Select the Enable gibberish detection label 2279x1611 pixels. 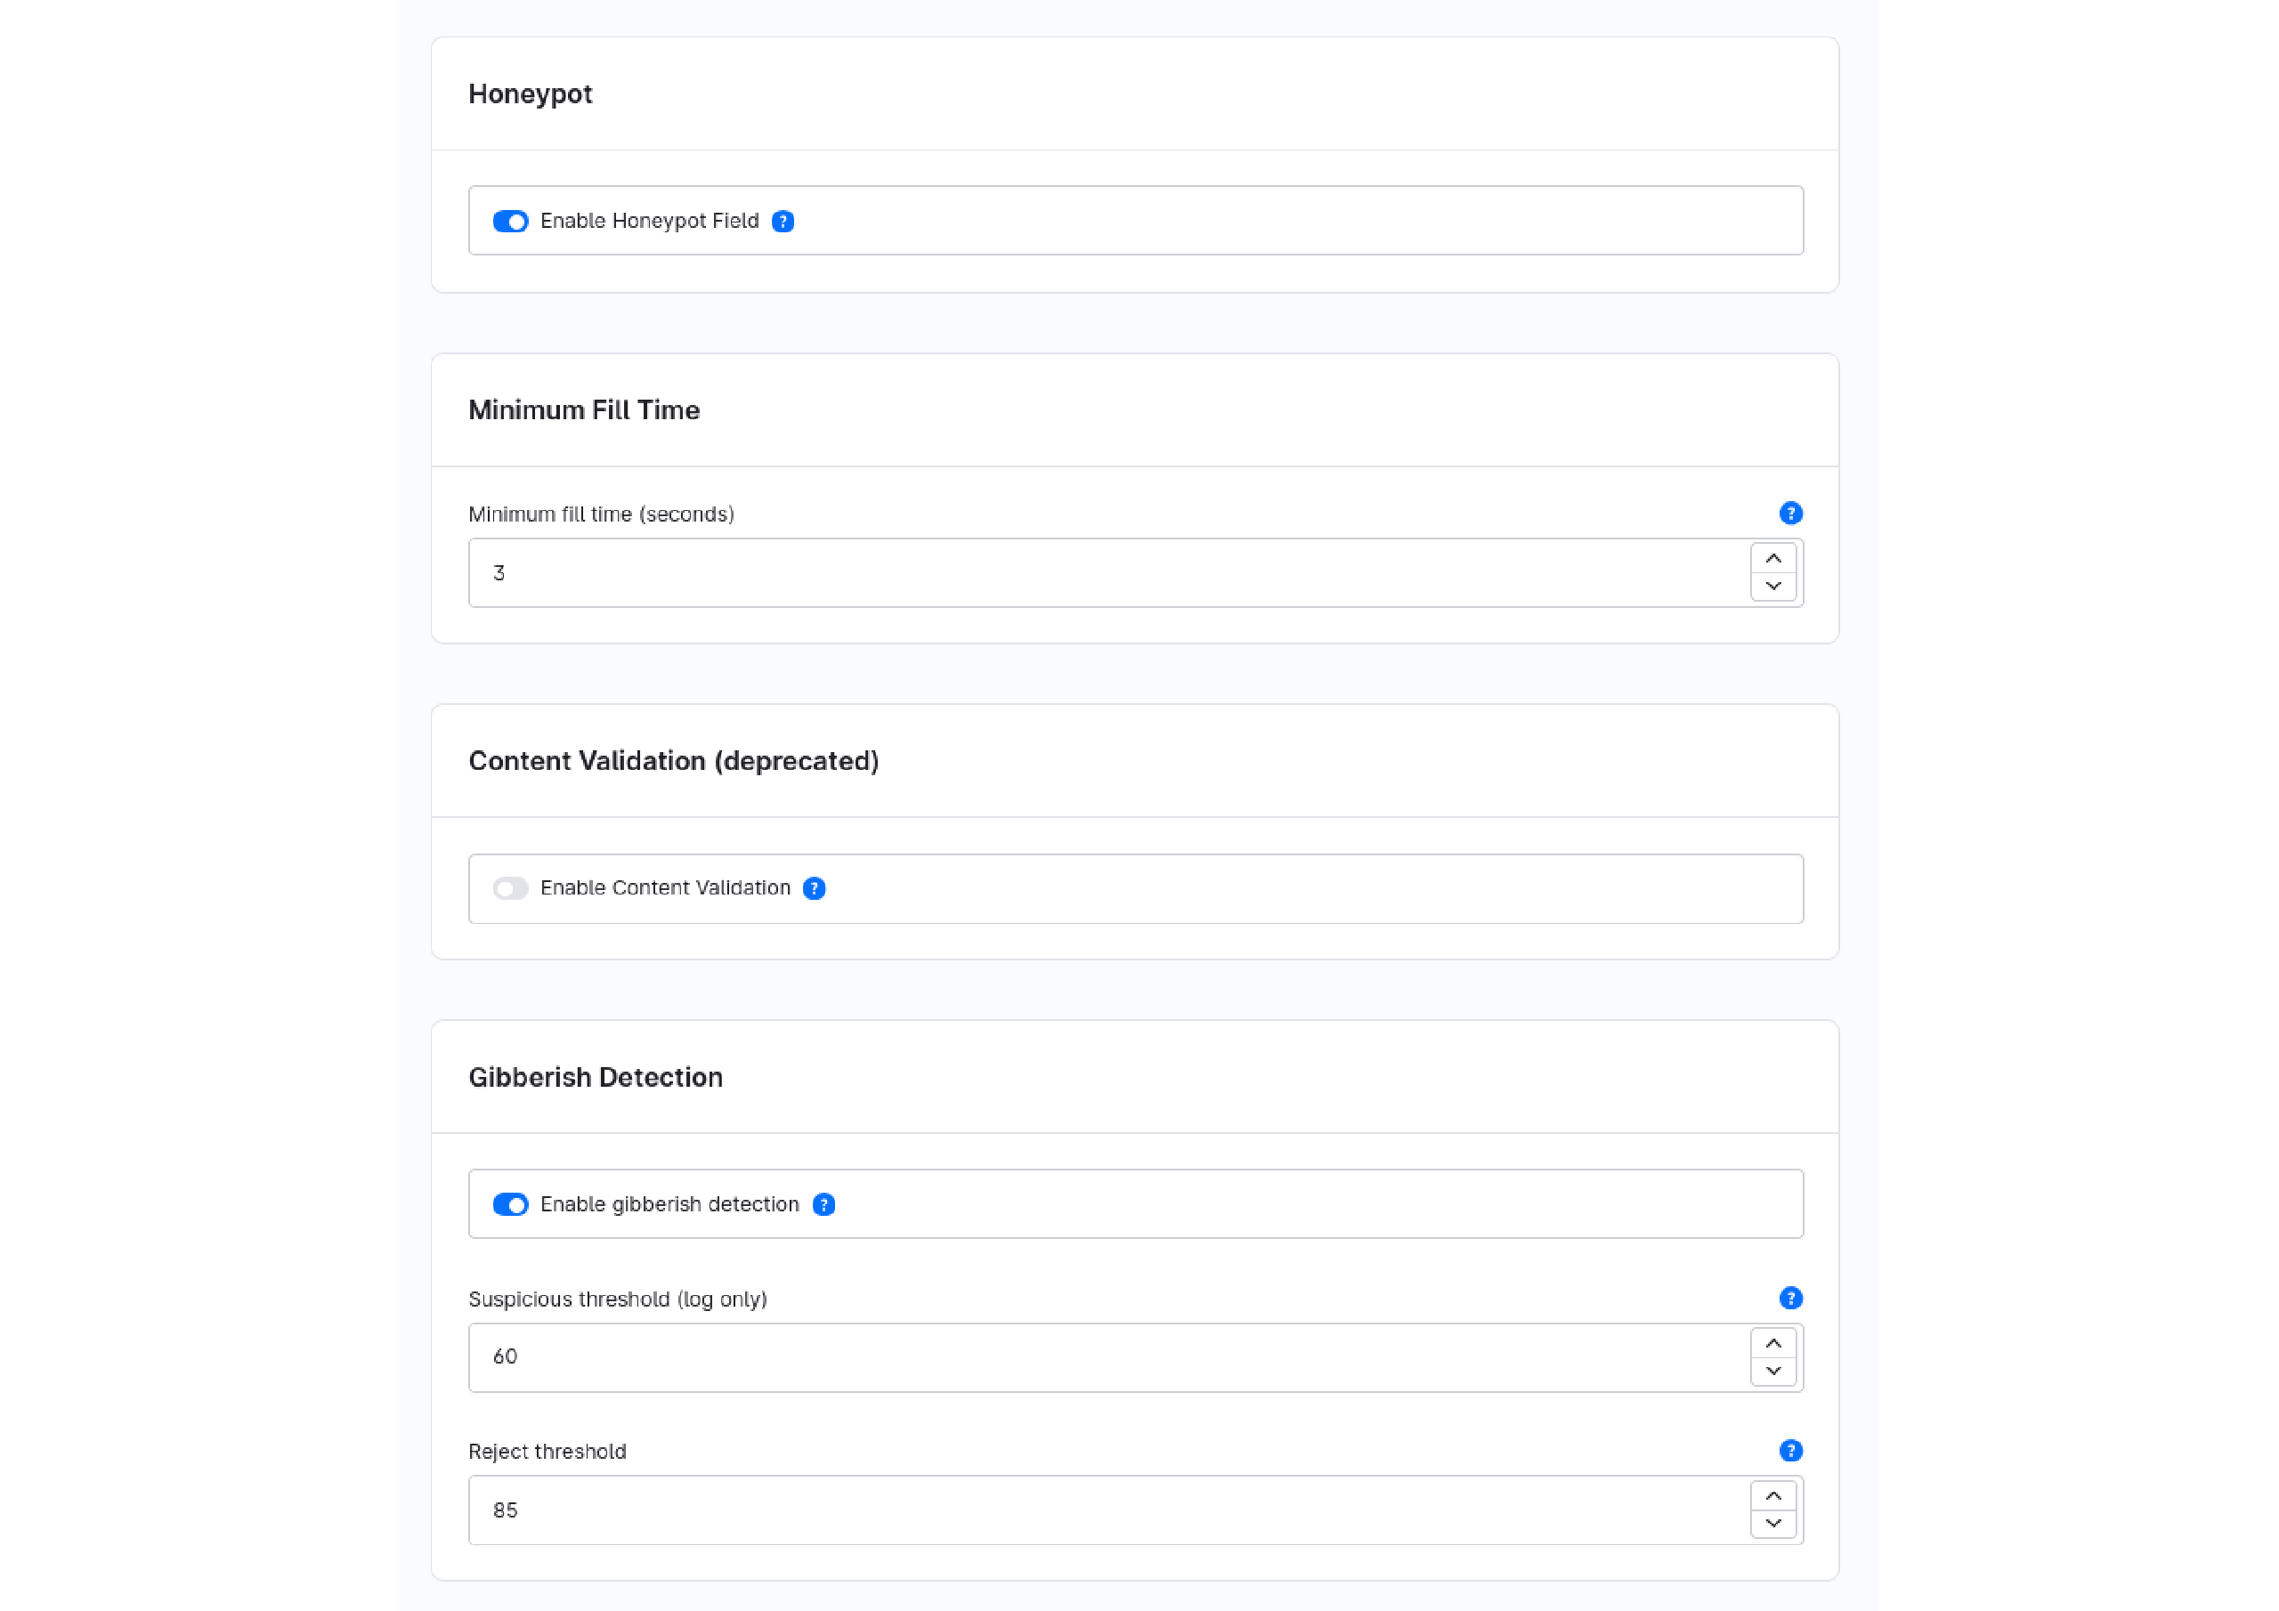(669, 1204)
